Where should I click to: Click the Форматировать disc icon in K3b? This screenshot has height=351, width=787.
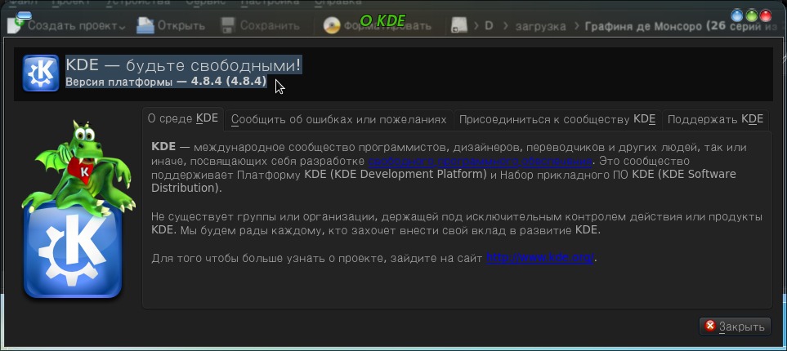[x=331, y=25]
